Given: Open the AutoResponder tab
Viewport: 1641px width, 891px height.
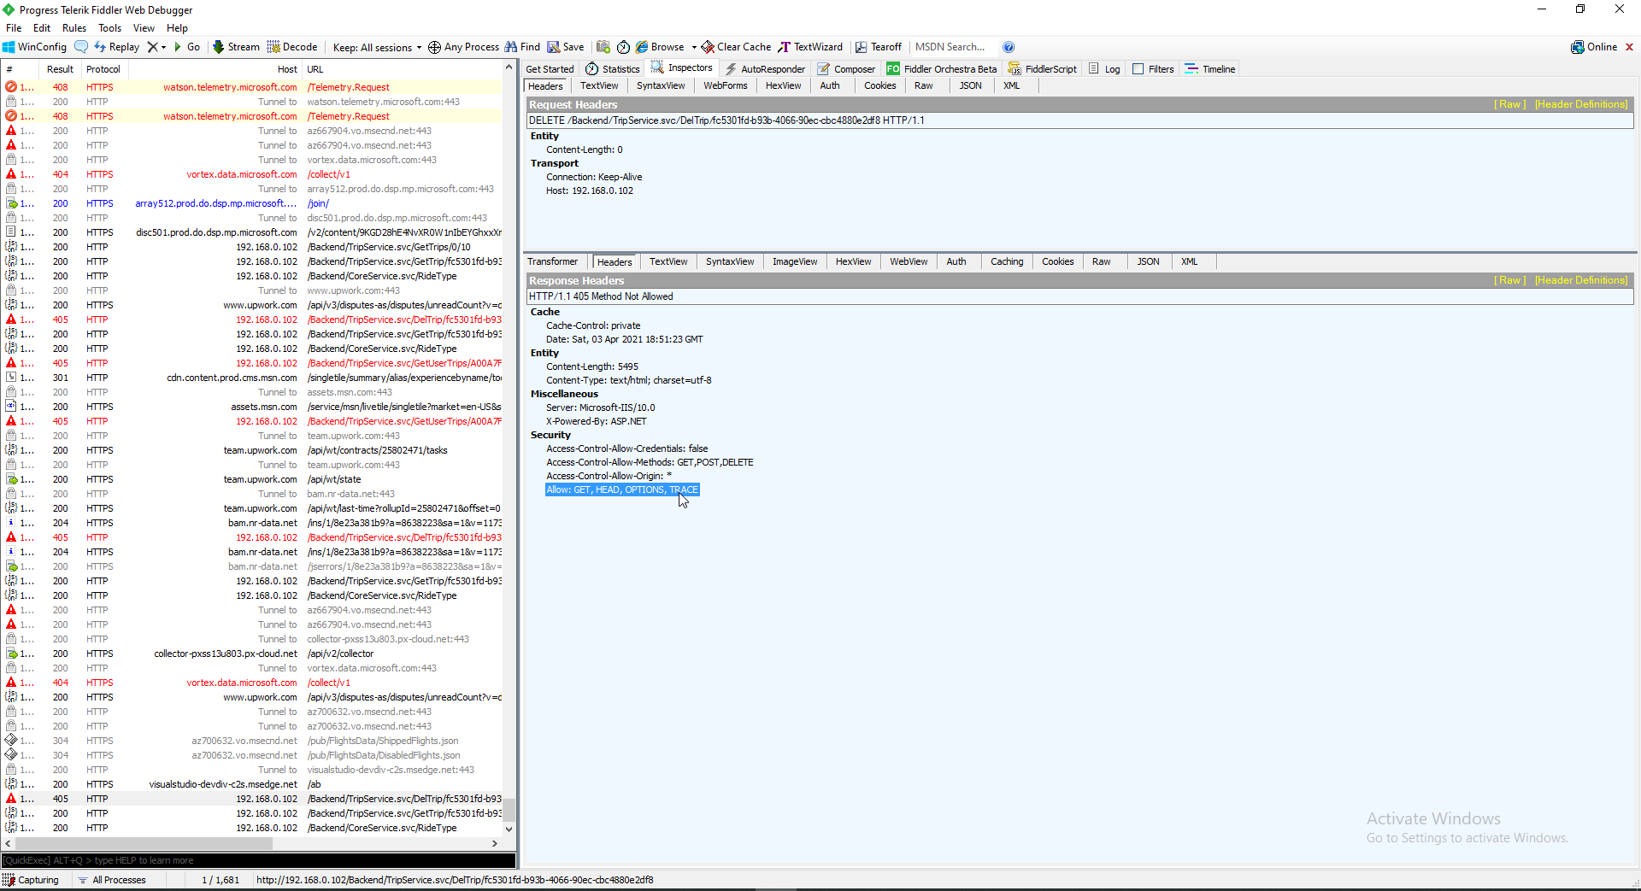Looking at the screenshot, I should [765, 69].
